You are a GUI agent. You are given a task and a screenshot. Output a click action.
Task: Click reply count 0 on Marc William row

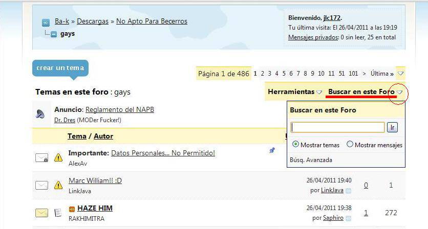[366, 186]
